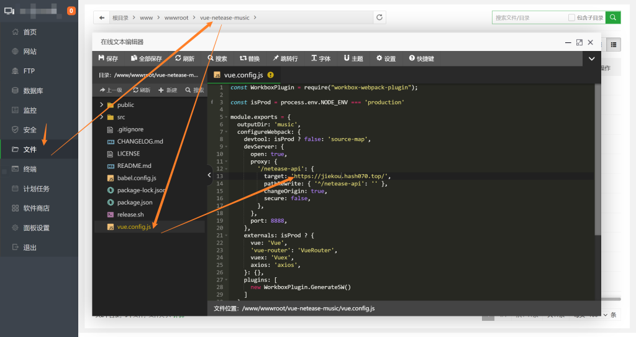636x337 pixels.
Task: Collapse the file tree panel with the arrow handle
Action: 209,175
